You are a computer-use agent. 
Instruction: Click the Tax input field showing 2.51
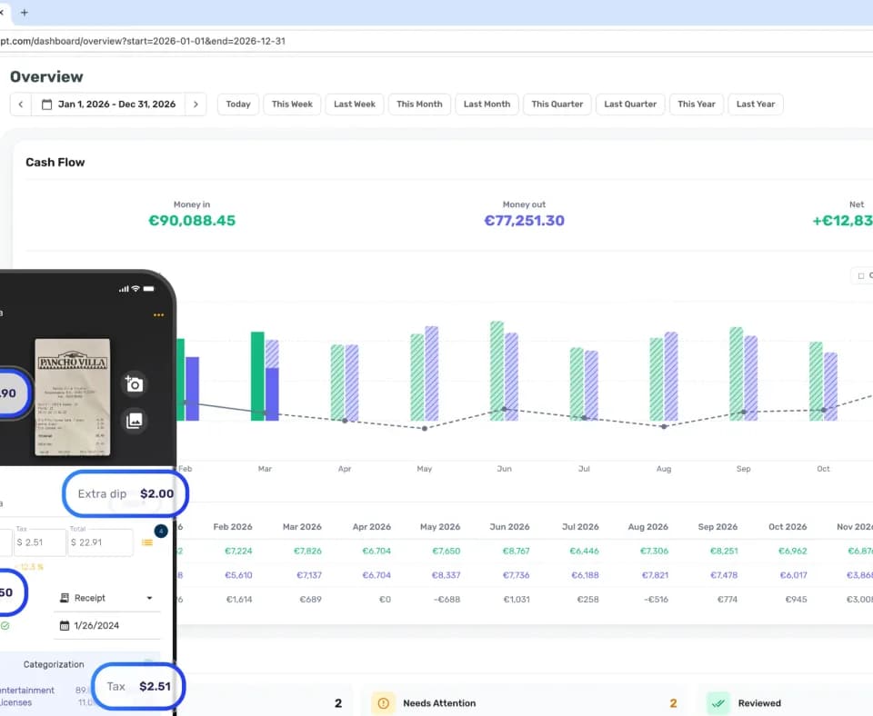click(x=40, y=542)
